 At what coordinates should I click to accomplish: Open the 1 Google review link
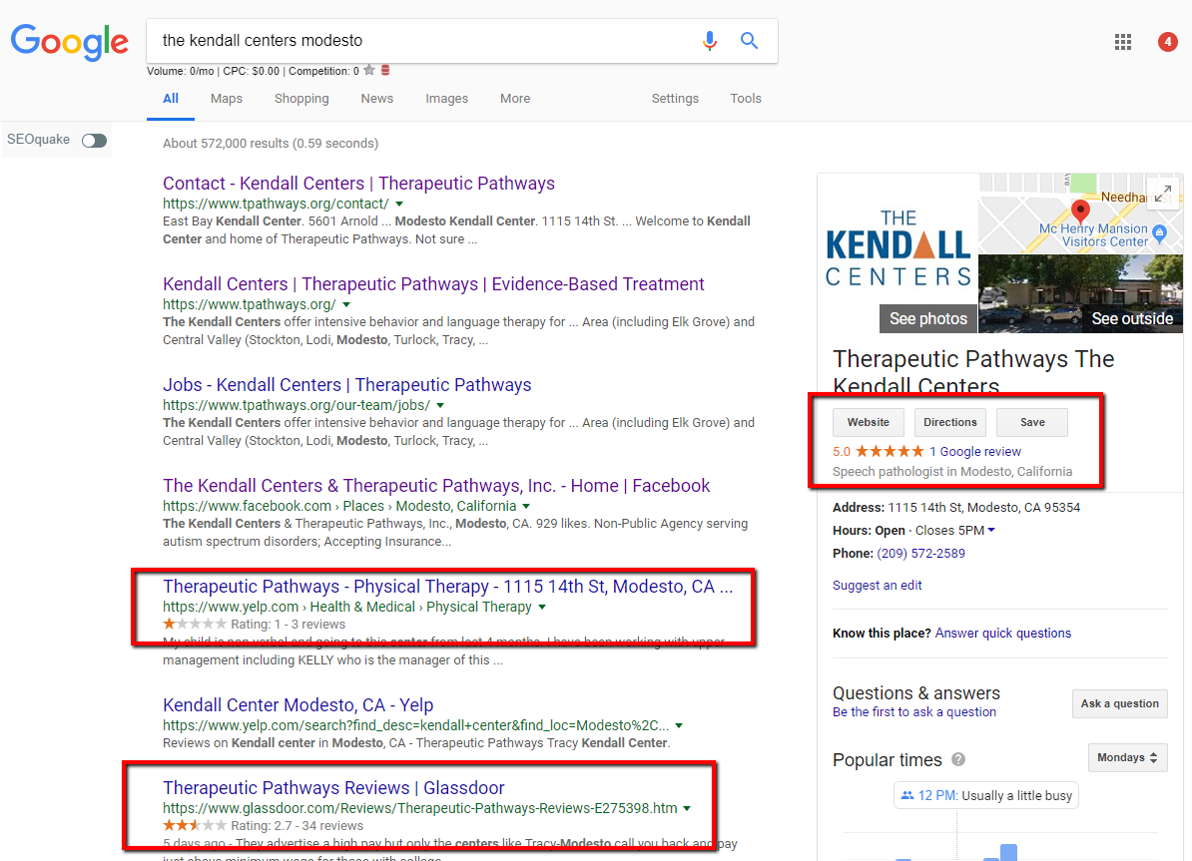point(975,451)
